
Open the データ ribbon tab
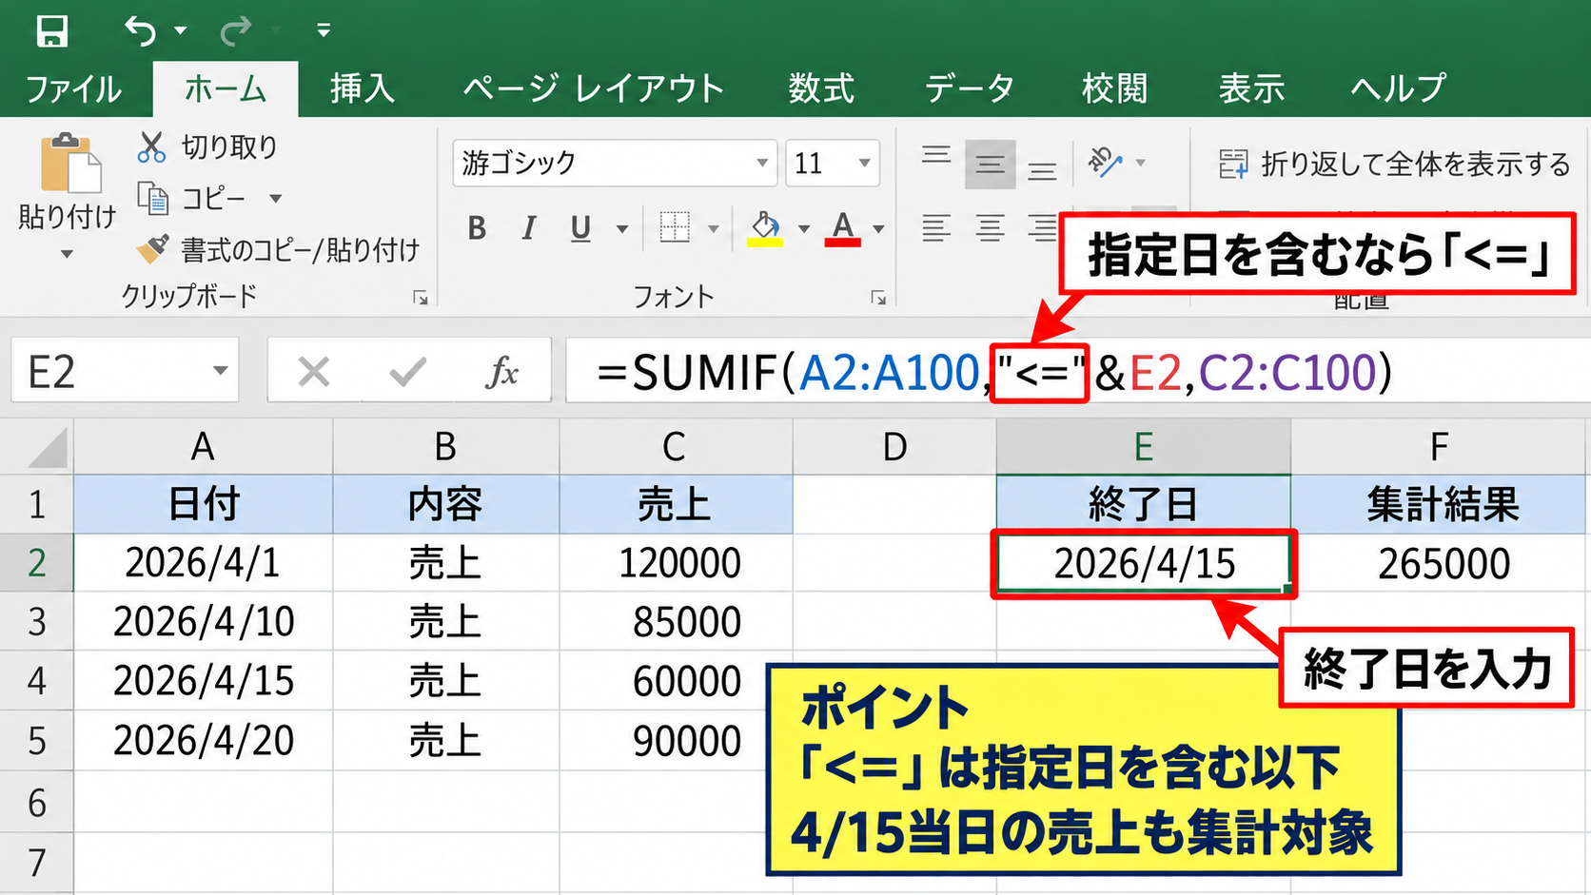tap(969, 88)
